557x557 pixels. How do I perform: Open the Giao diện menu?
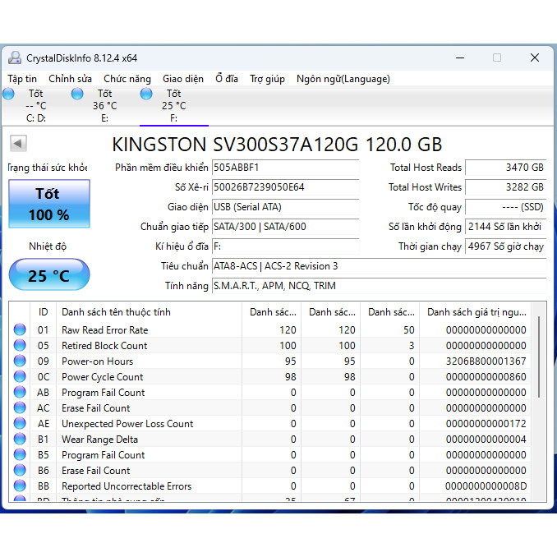point(183,79)
